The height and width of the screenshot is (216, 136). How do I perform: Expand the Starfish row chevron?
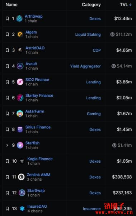[x=7, y=145]
